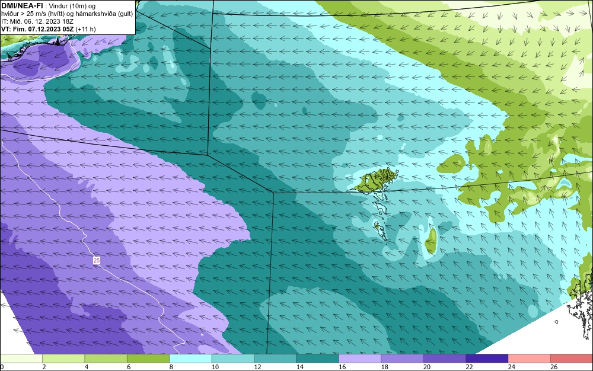Click the legend value "8"
The image size is (593, 371).
(171, 367)
